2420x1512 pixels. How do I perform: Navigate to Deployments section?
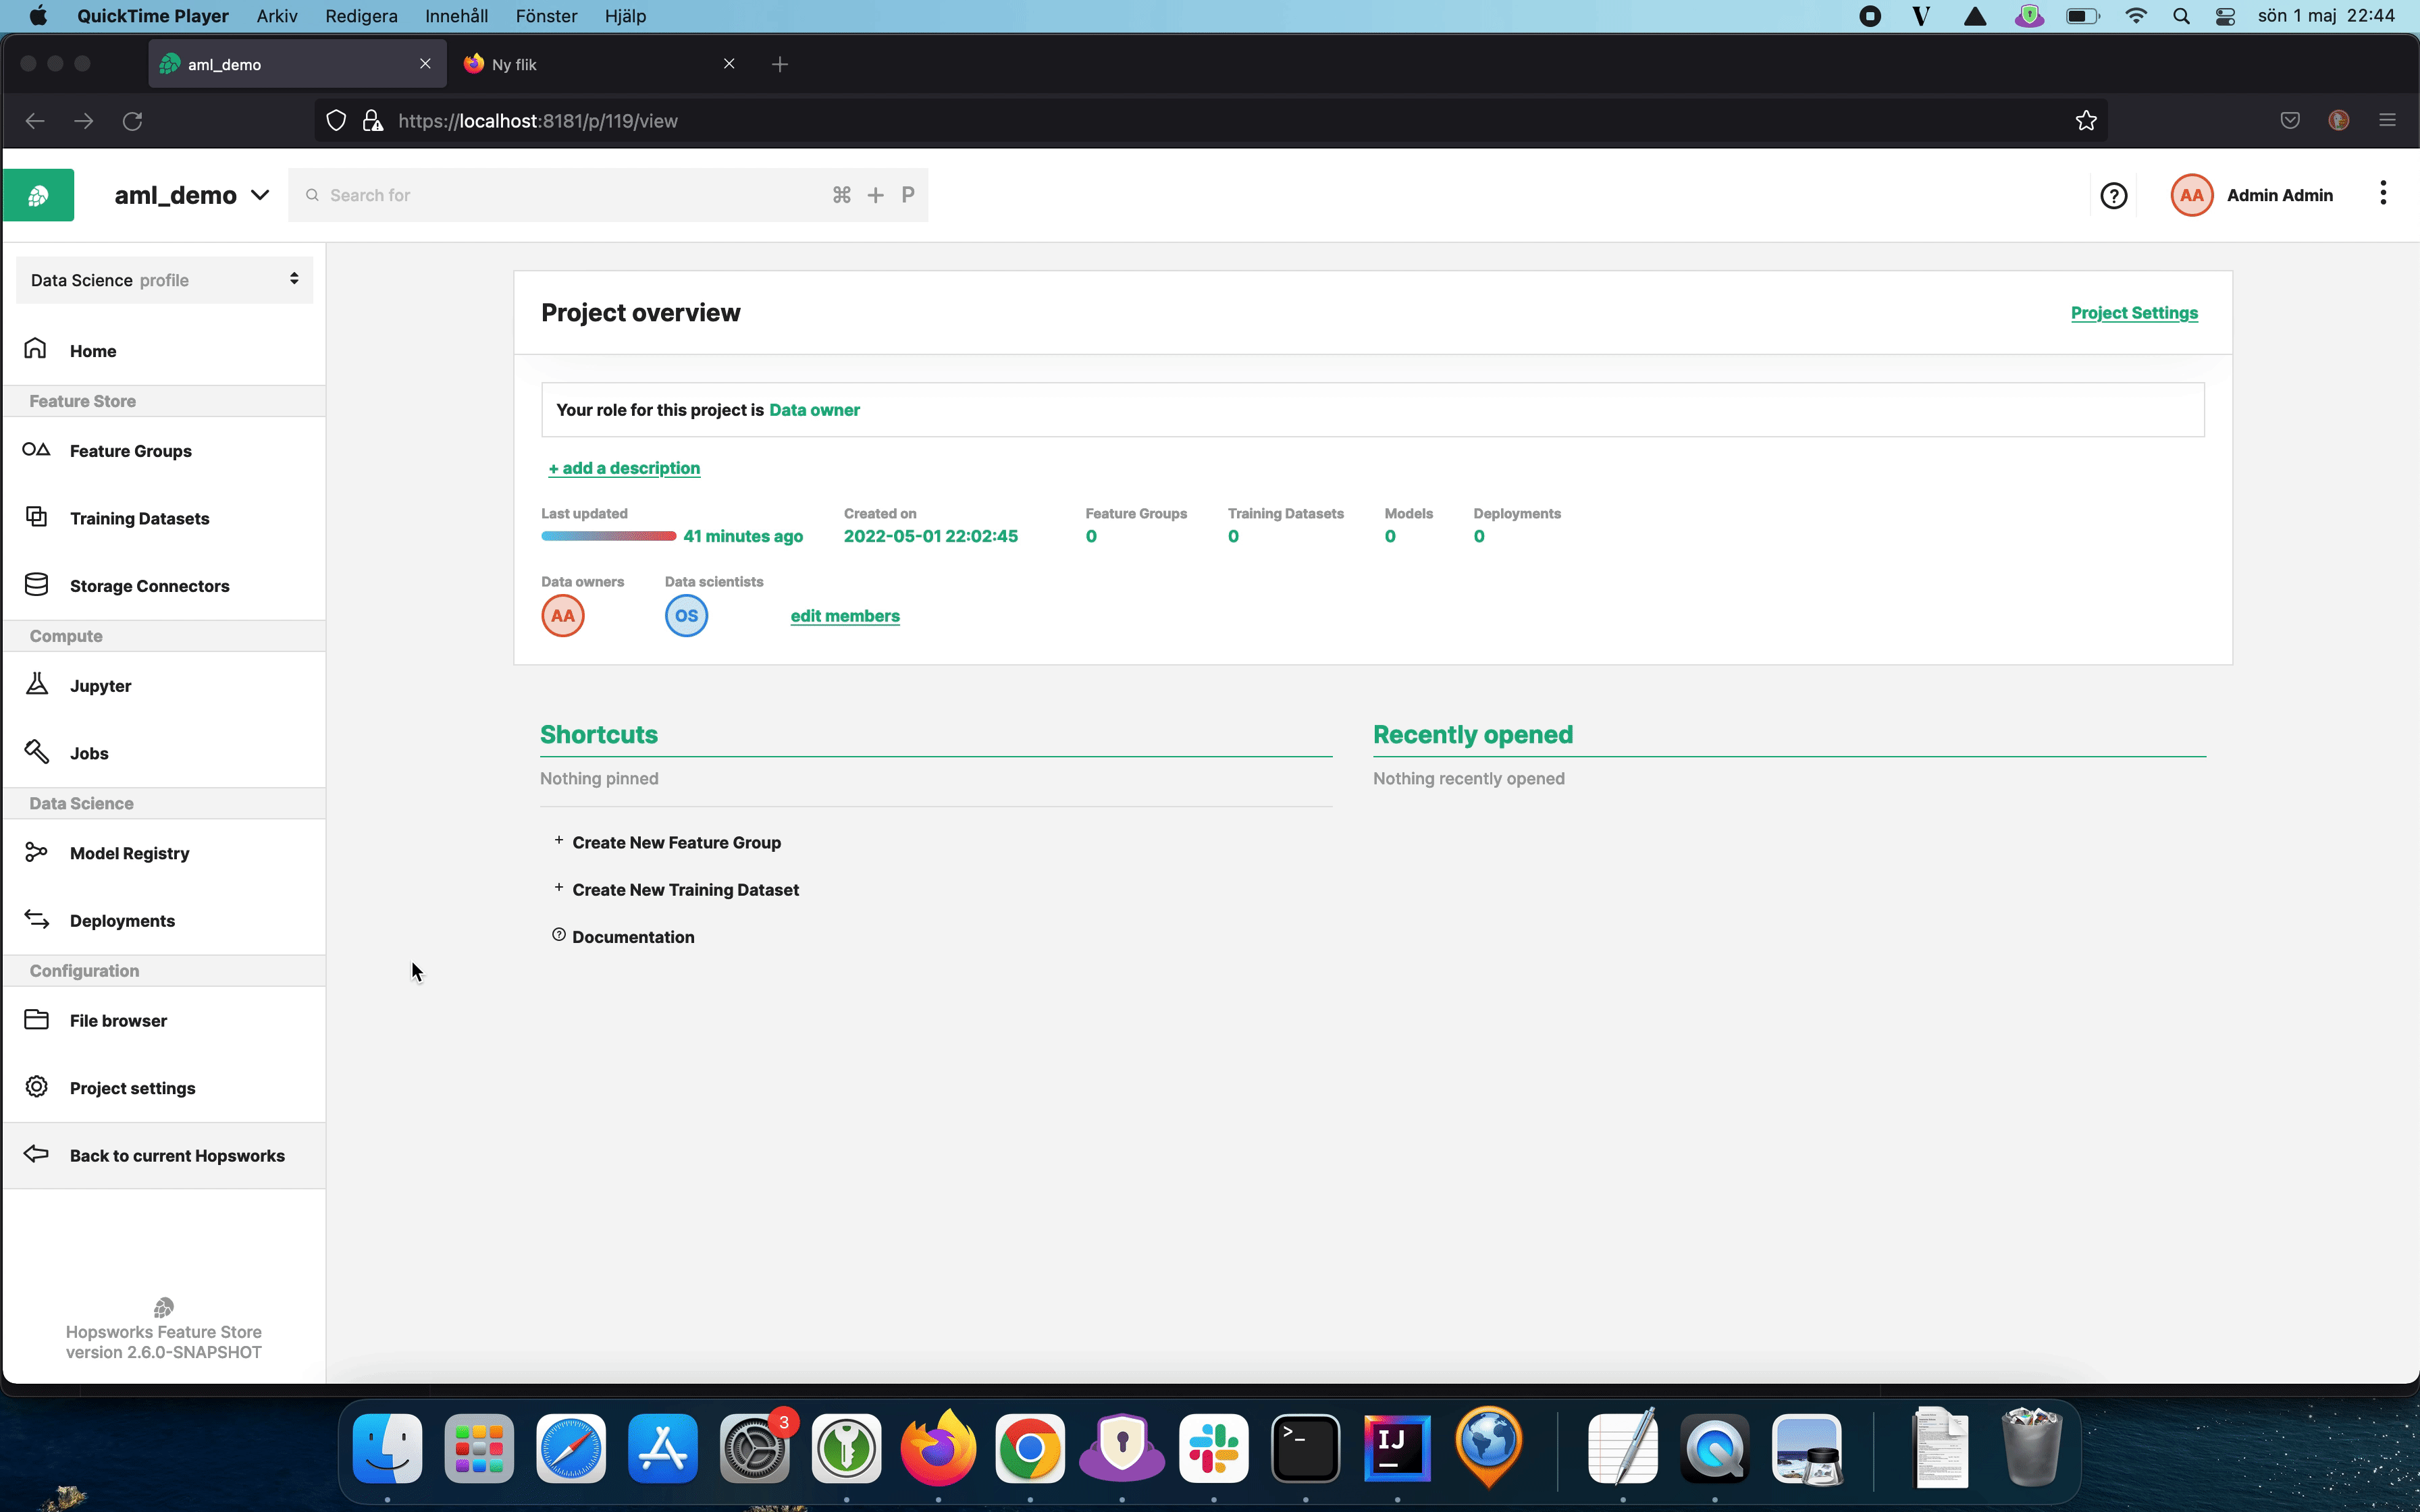(122, 920)
